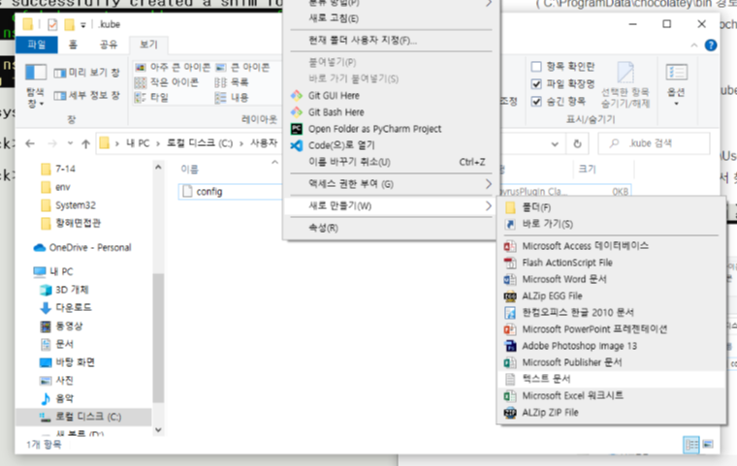Viewport: 737px width, 466px height.
Task: Click 로컬 디스크 (C:) breadcrumb
Action: tap(200, 143)
